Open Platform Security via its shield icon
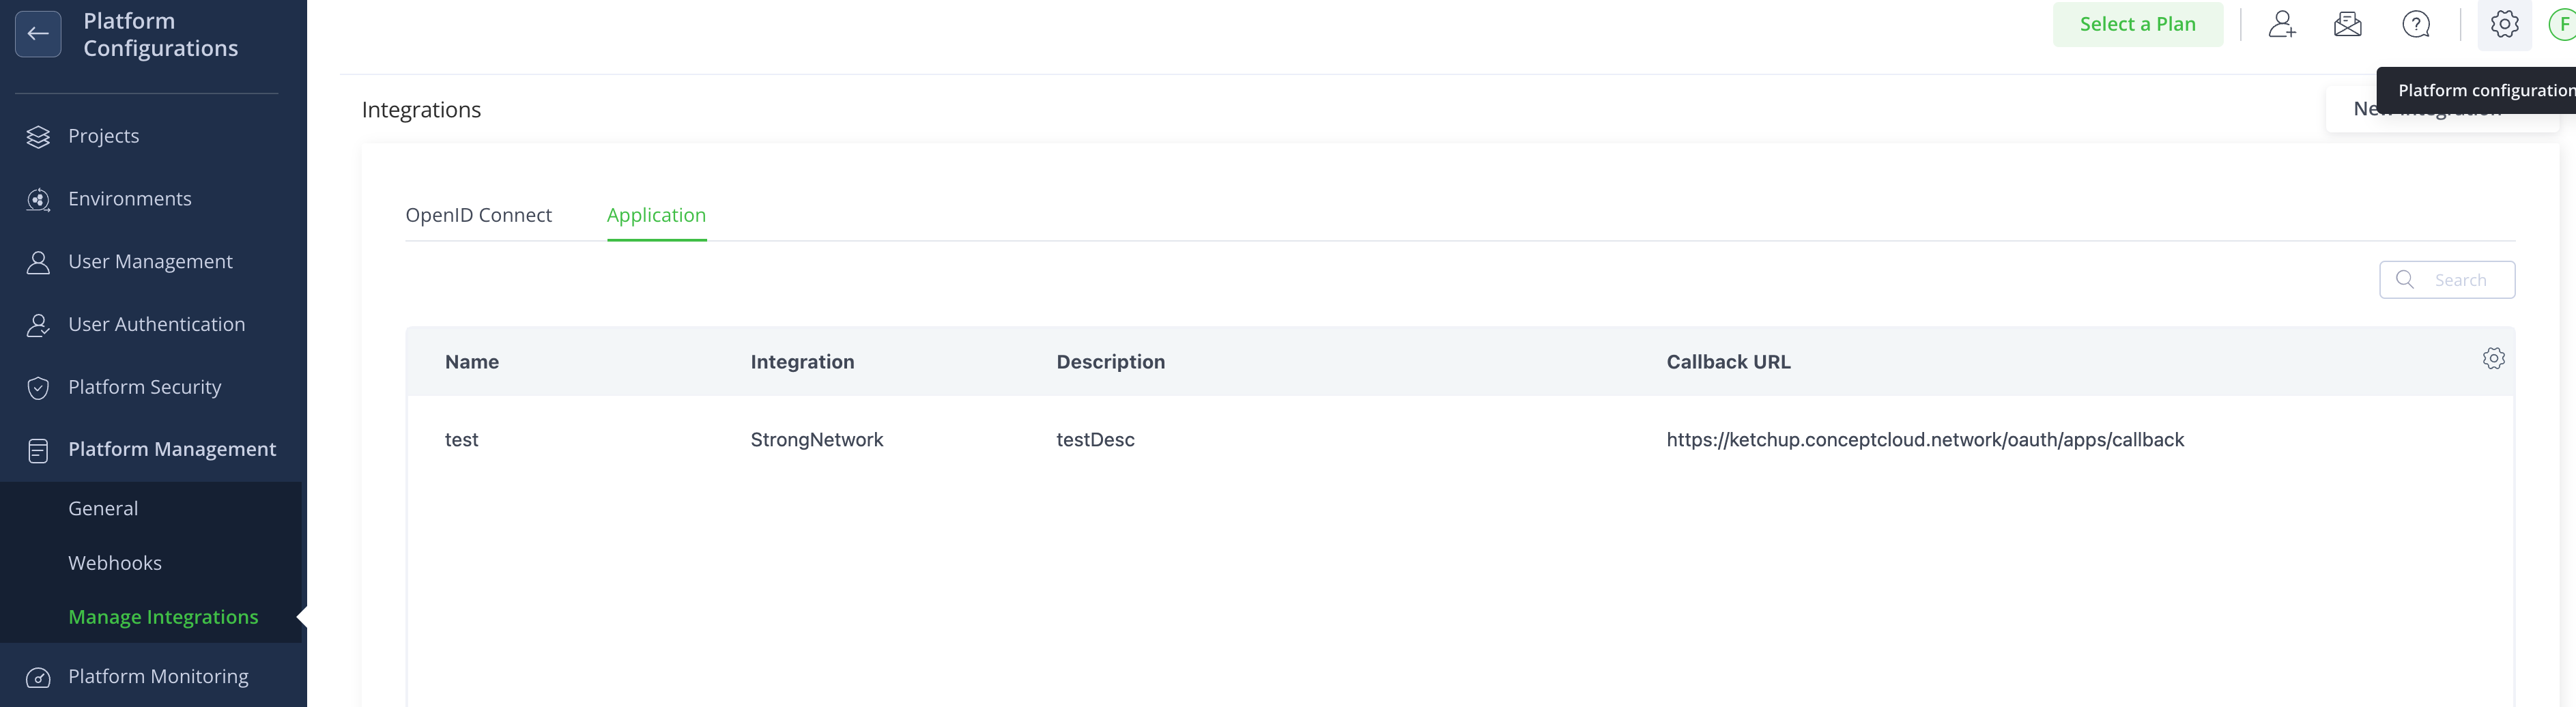Screen dimensions: 2576x707 pos(38,387)
